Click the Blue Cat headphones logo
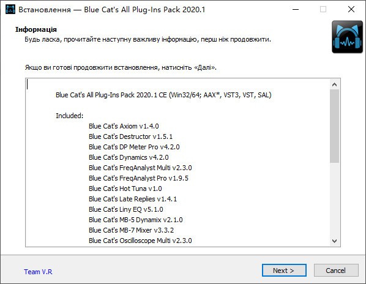Screen dimensions: 366x284 pos(347,37)
